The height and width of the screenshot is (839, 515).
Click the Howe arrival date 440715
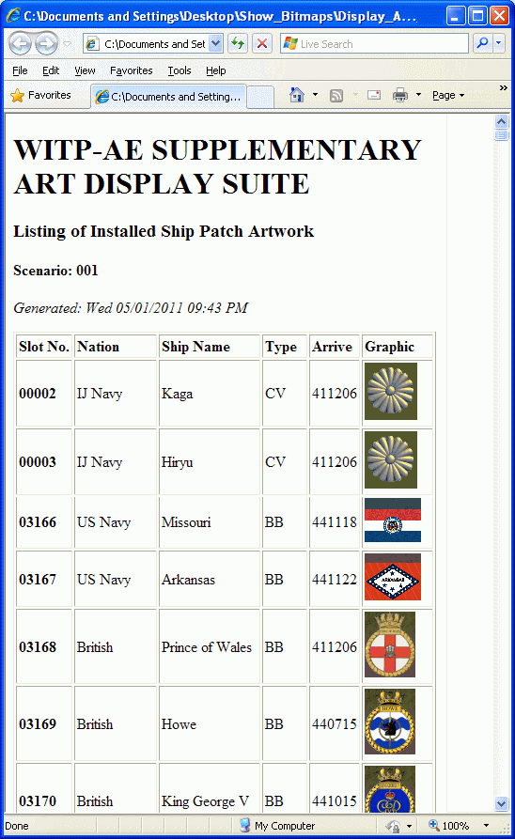click(334, 724)
